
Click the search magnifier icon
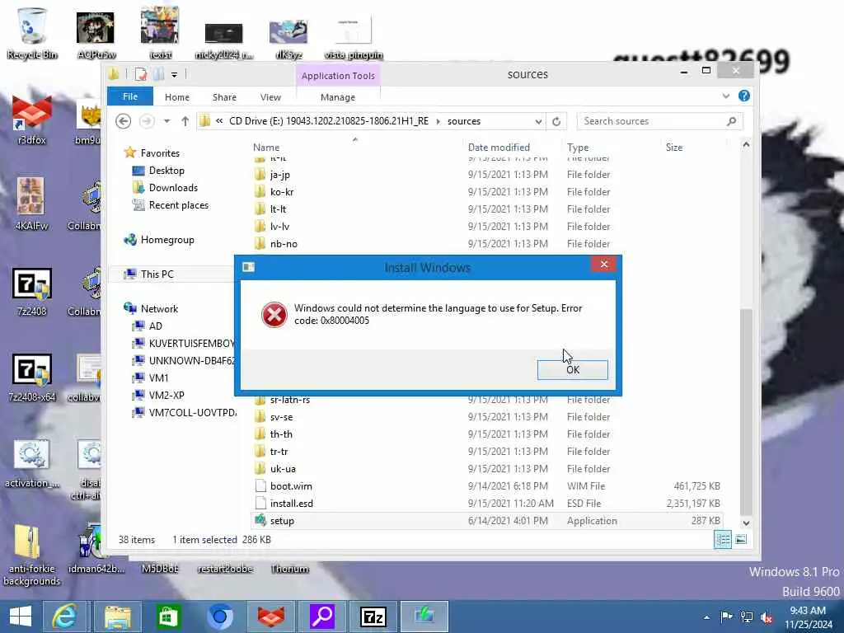[731, 121]
